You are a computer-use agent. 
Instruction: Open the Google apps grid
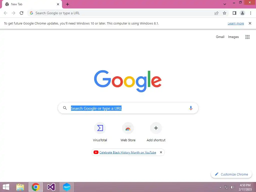click(247, 37)
